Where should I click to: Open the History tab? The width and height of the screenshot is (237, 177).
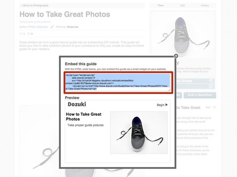[x=205, y=6]
